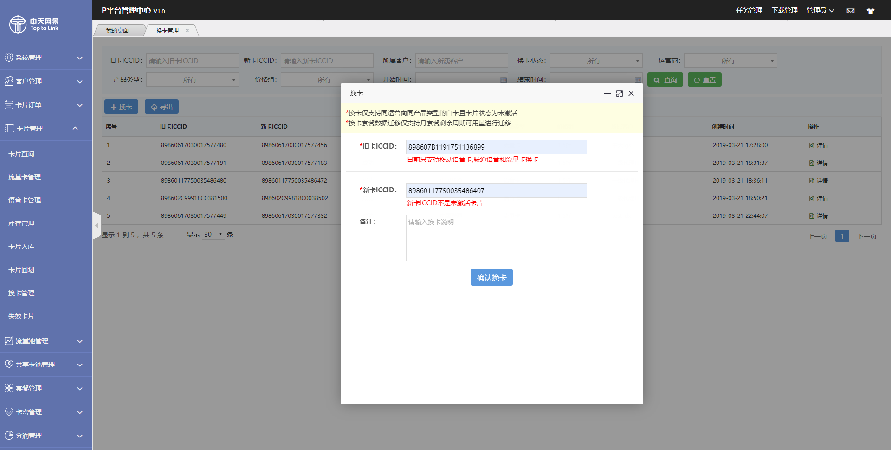Viewport: 891px width, 450px height.
Task: Open 详情 for row 2019-03-21 22:44:07
Action: 819,216
